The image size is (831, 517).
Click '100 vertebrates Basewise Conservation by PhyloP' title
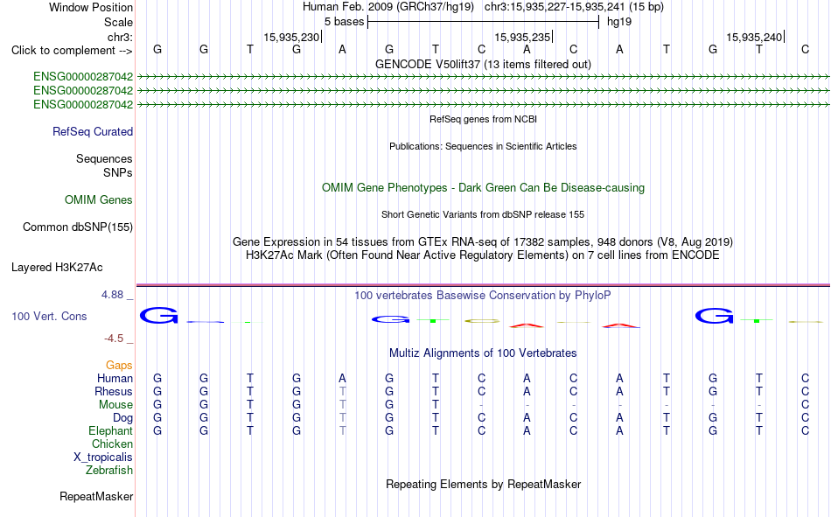(484, 296)
